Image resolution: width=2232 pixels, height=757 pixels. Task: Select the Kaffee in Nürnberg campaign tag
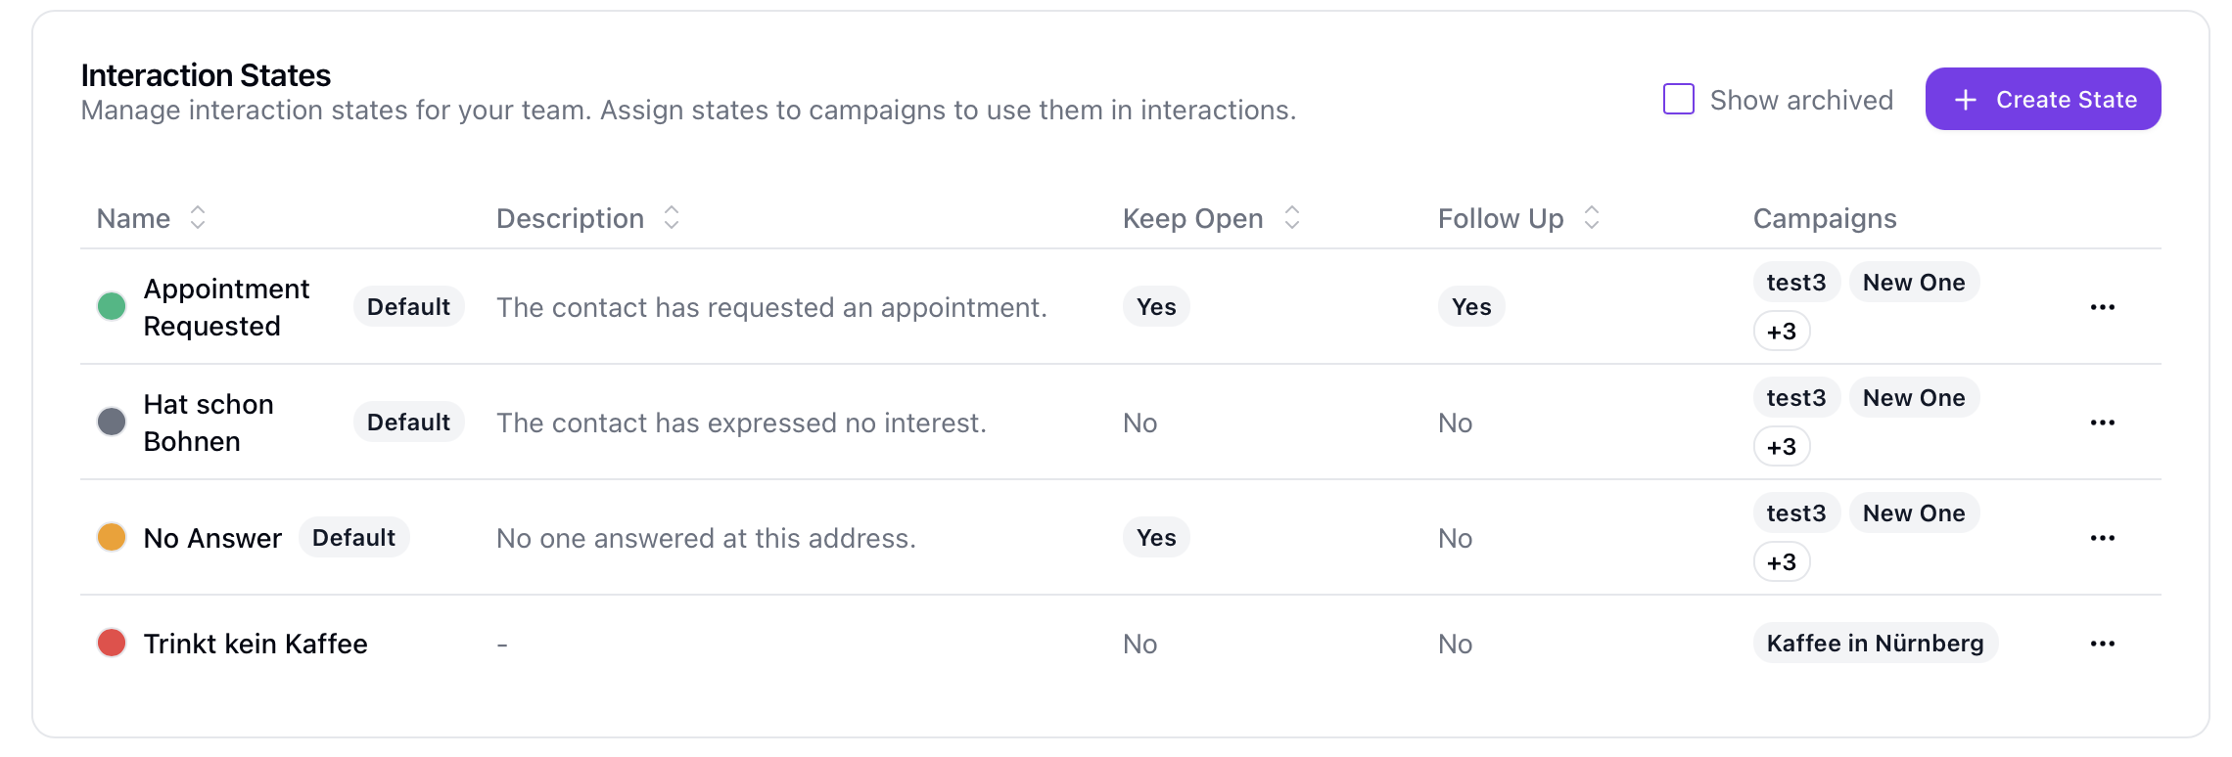tap(1875, 644)
